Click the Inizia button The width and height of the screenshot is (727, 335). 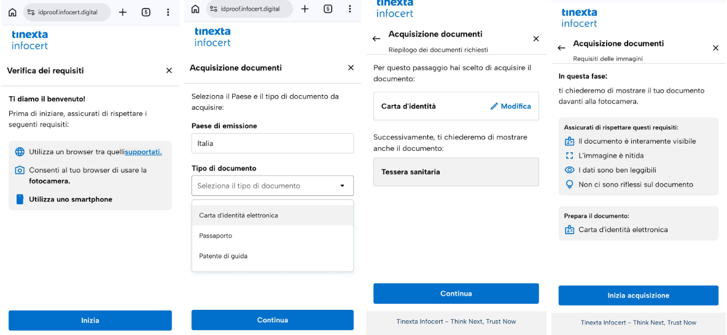tap(90, 320)
